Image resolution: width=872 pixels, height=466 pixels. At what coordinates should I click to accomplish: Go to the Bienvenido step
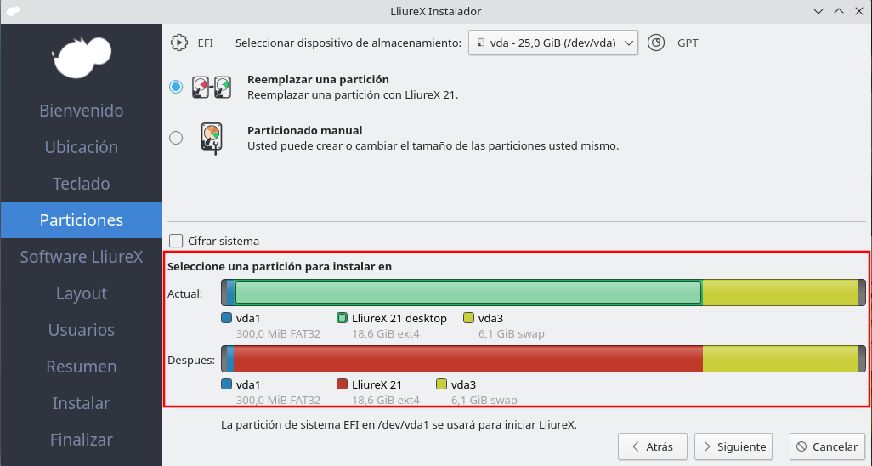(x=82, y=111)
